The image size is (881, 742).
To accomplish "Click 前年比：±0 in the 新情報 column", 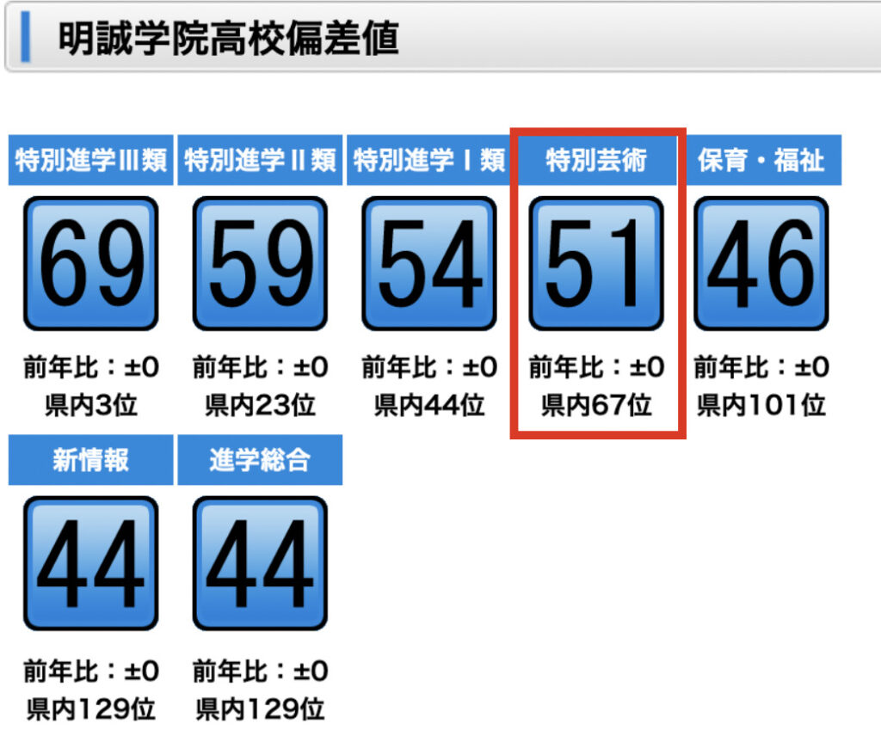I will (x=91, y=671).
